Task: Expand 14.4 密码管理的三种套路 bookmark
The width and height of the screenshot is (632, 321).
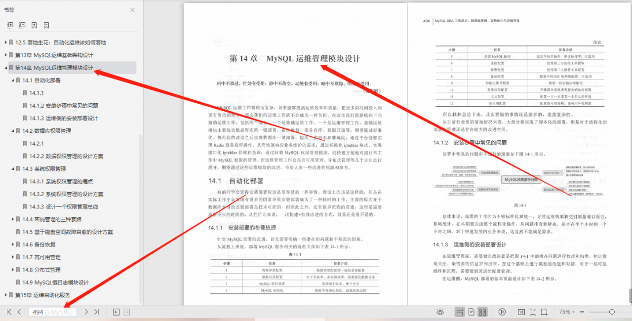Action: pyautogui.click(x=13, y=219)
